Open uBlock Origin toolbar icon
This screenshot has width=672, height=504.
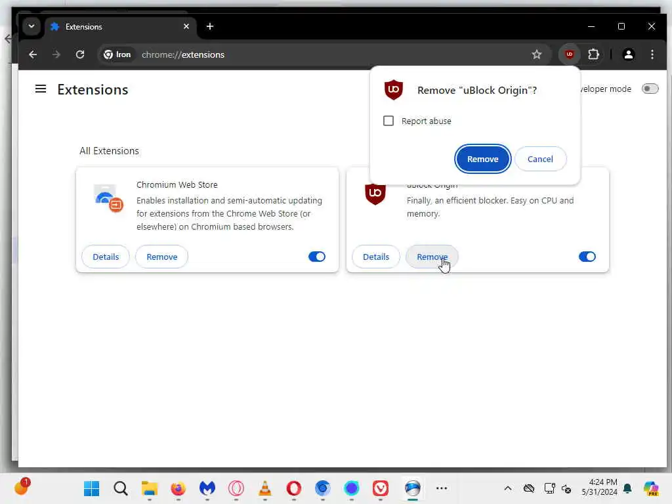[x=569, y=54]
